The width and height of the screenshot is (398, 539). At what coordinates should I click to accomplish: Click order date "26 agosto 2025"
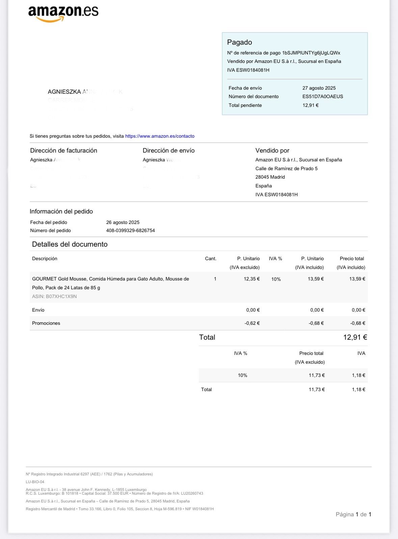click(x=123, y=222)
